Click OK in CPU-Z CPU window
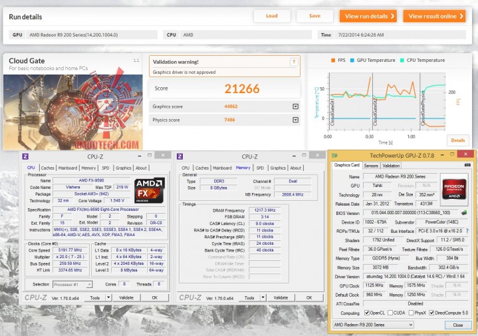 click(154, 297)
